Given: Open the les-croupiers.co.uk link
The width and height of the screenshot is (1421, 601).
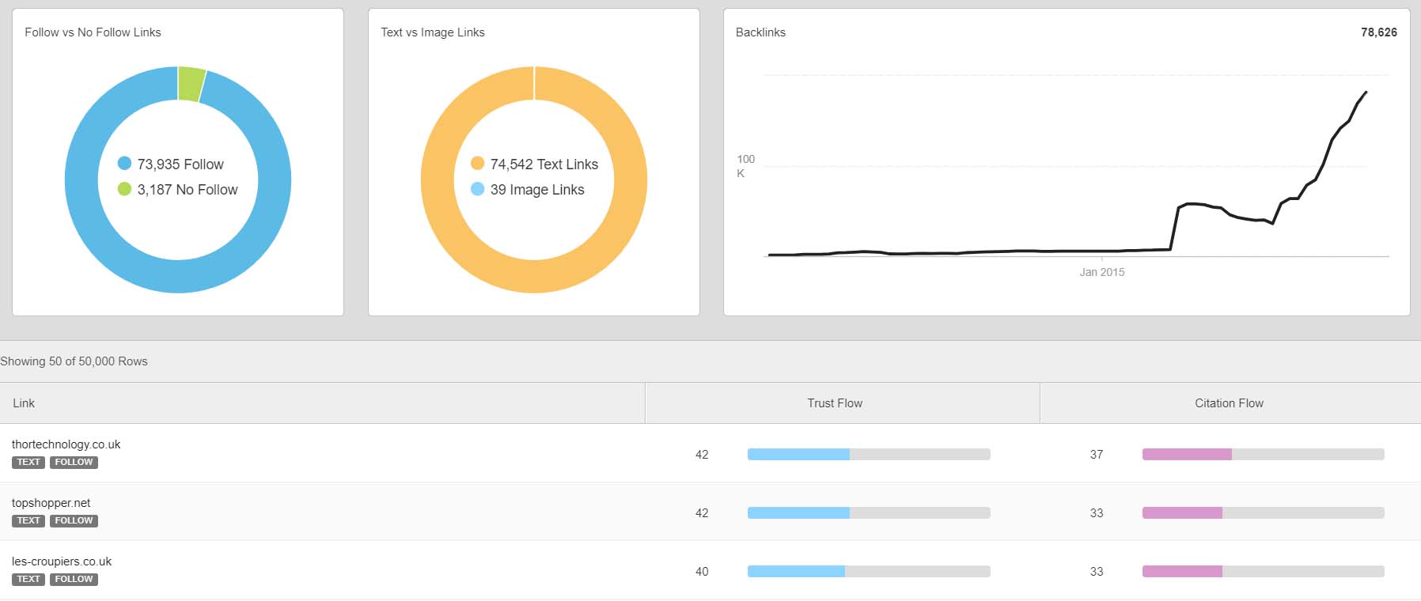Looking at the screenshot, I should [62, 561].
